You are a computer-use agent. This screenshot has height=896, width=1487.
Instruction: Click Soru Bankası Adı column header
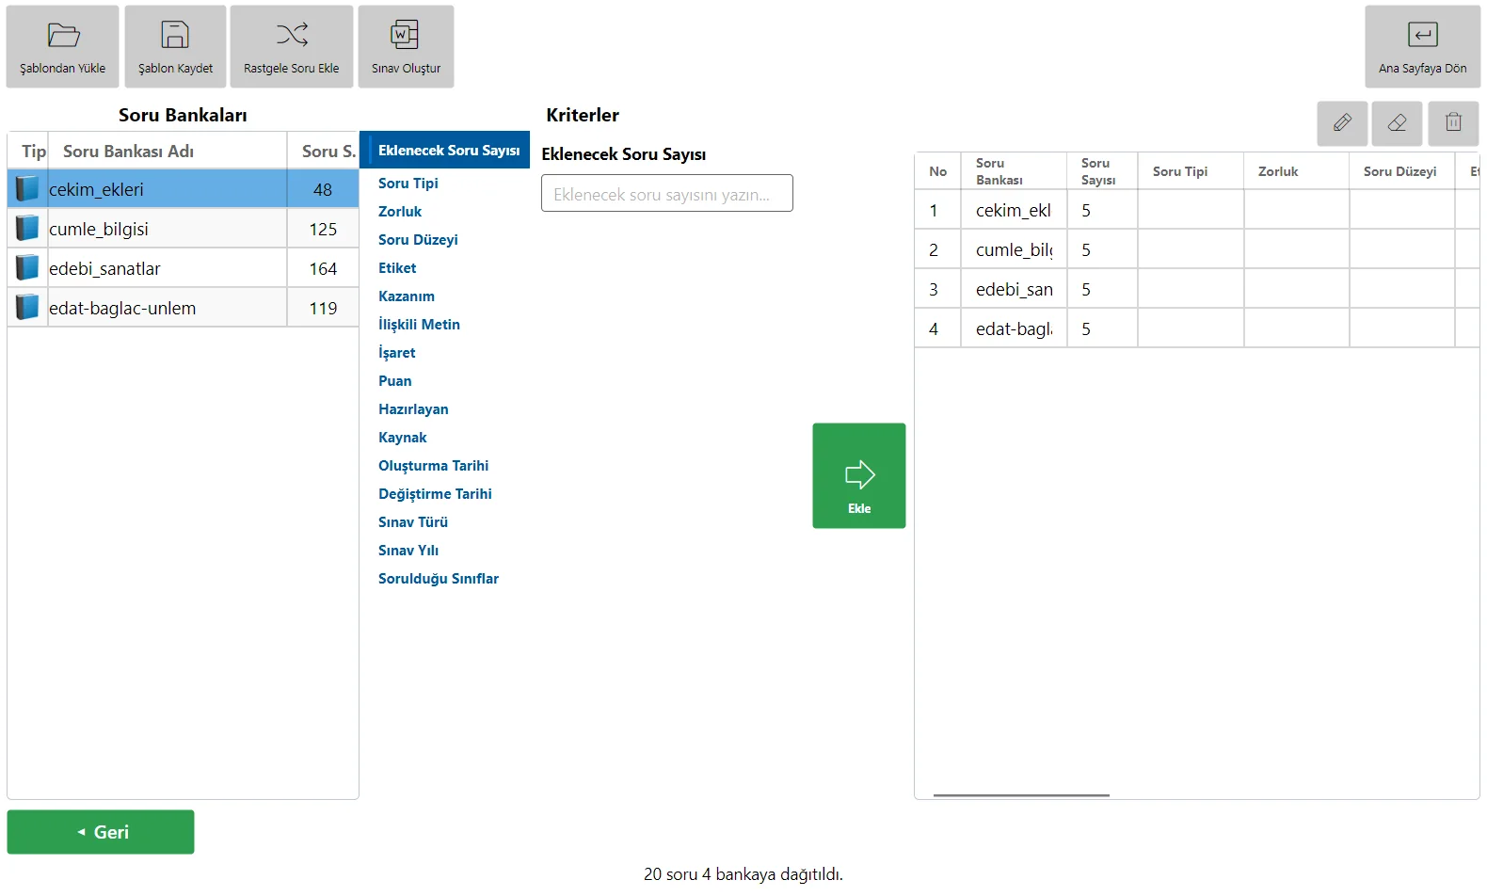pos(168,151)
